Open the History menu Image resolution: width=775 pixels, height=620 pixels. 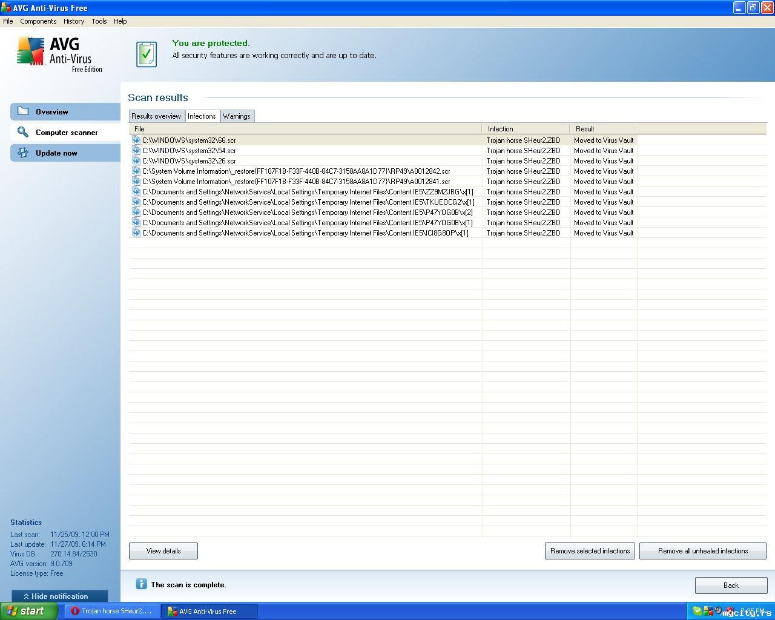pos(74,21)
